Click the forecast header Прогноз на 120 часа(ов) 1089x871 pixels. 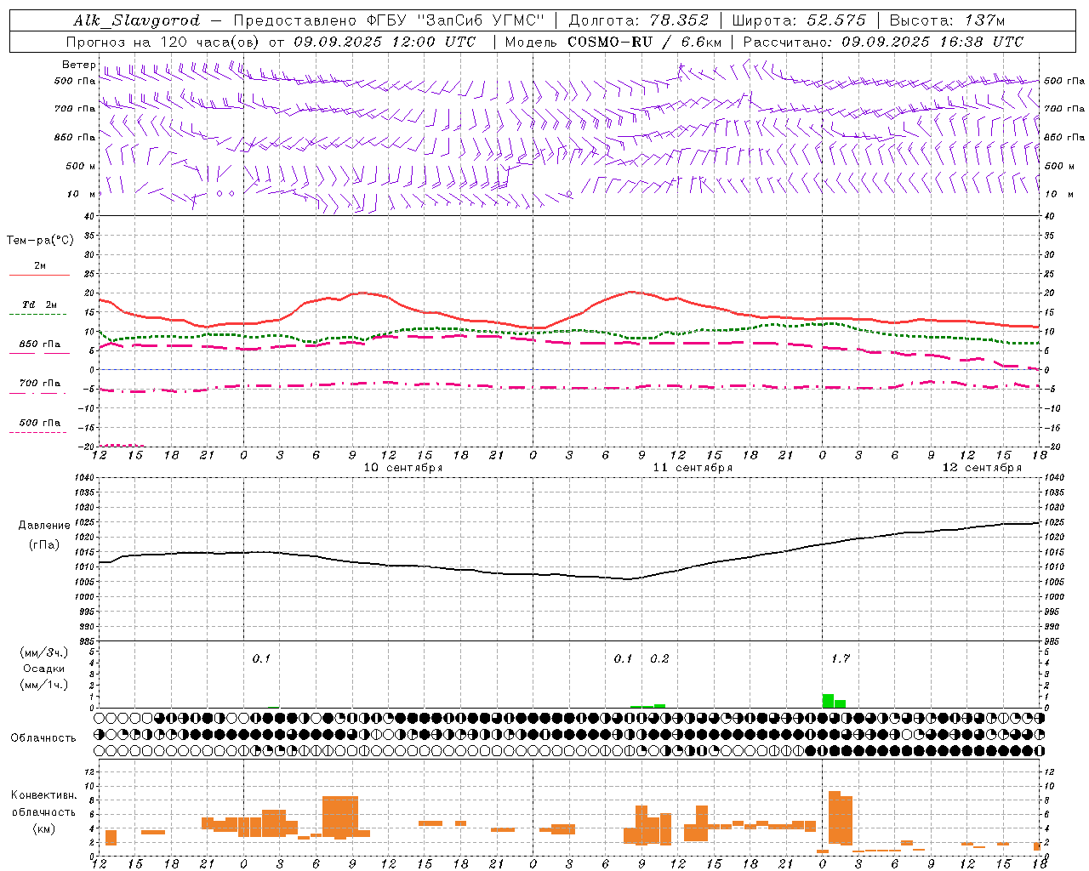pos(164,42)
